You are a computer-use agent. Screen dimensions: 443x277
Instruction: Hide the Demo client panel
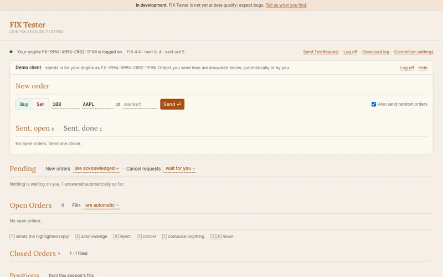pyautogui.click(x=423, y=68)
